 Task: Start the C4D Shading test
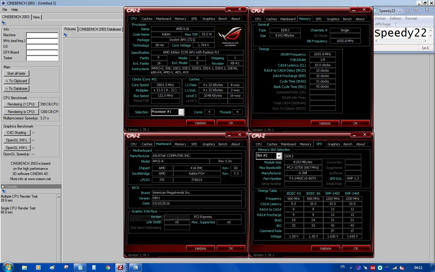pyautogui.click(x=17, y=133)
